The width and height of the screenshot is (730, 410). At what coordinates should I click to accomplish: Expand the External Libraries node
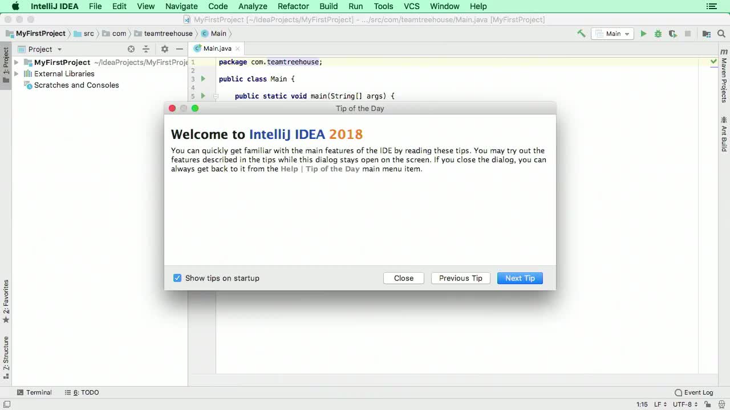click(16, 73)
